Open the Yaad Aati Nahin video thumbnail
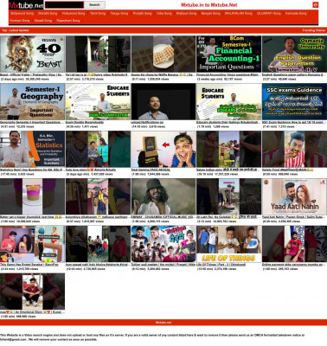327x346 pixels. (294, 196)
